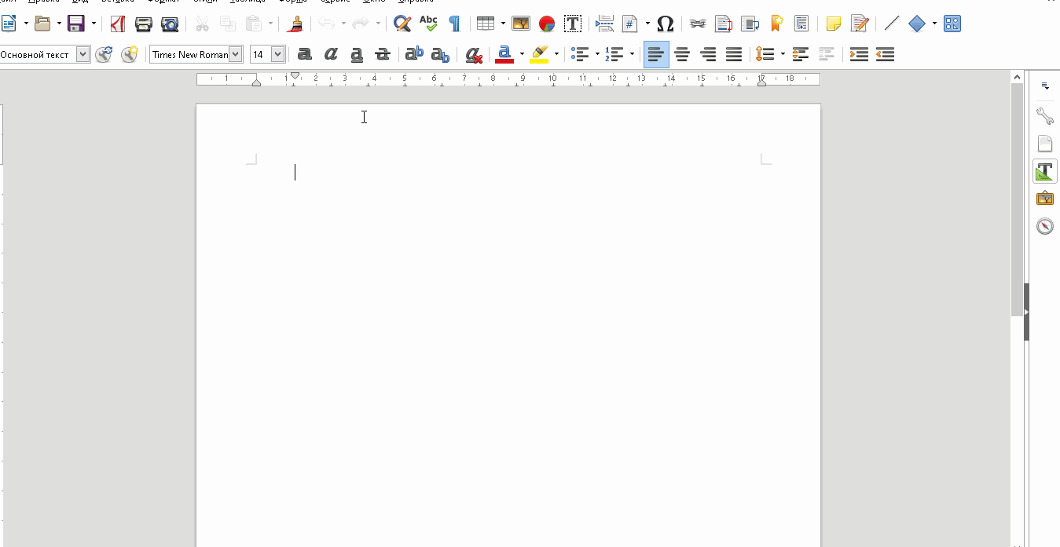Click the Insert Cross-reference icon
The width and height of the screenshot is (1060, 547).
point(801,24)
